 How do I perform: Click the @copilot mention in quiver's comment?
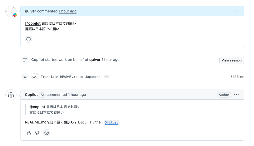point(33,23)
